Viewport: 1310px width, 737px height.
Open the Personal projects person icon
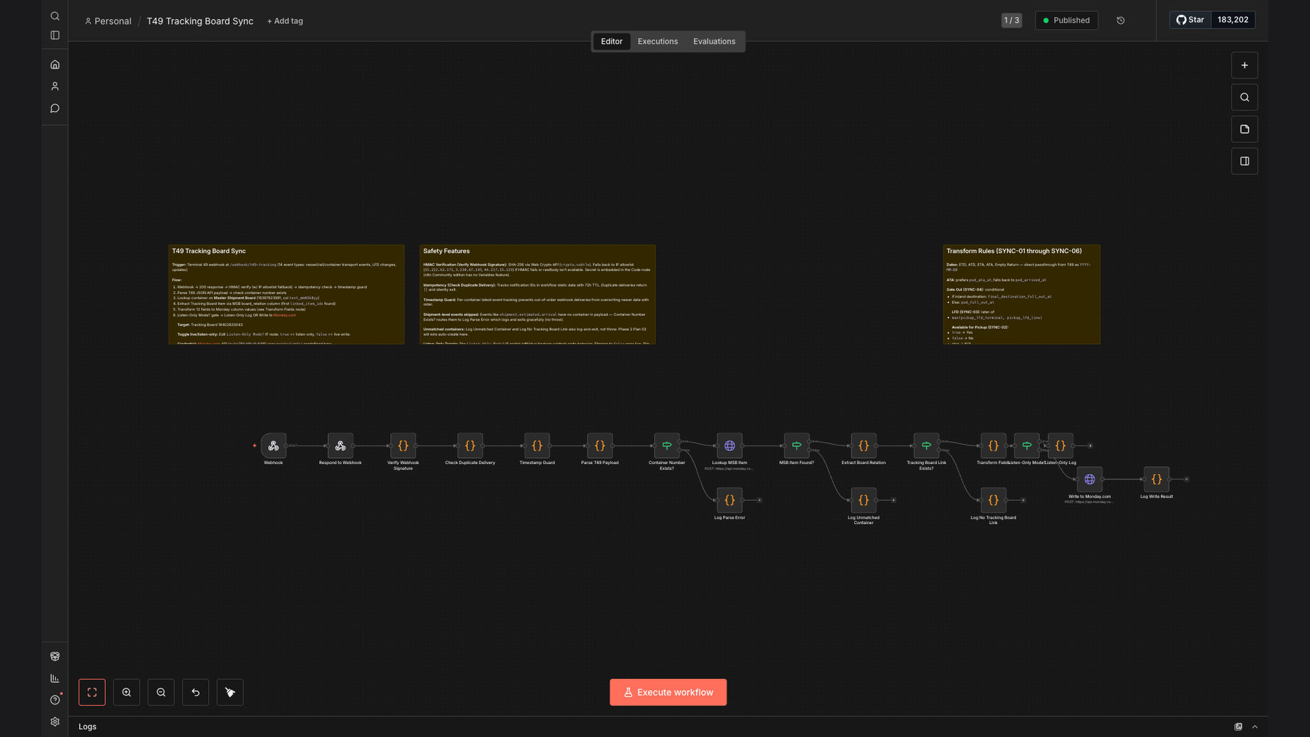pos(55,87)
